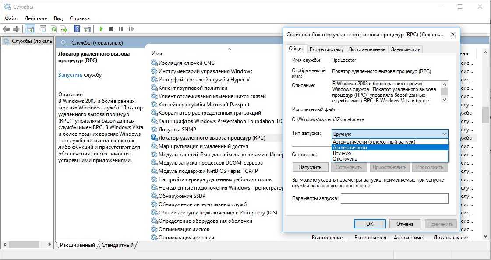Click the left pane horizontal scrollbar
The height and width of the screenshot is (260, 491).
point(26,244)
